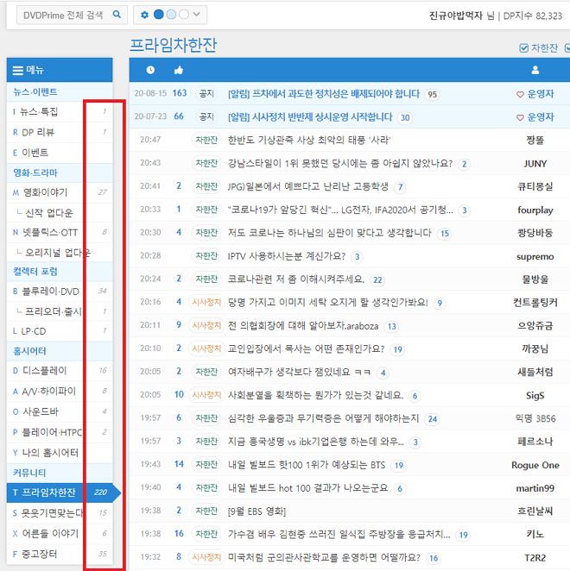Sort by thumbs-up recommend icon
Viewport: 570px width, 571px height.
(178, 70)
